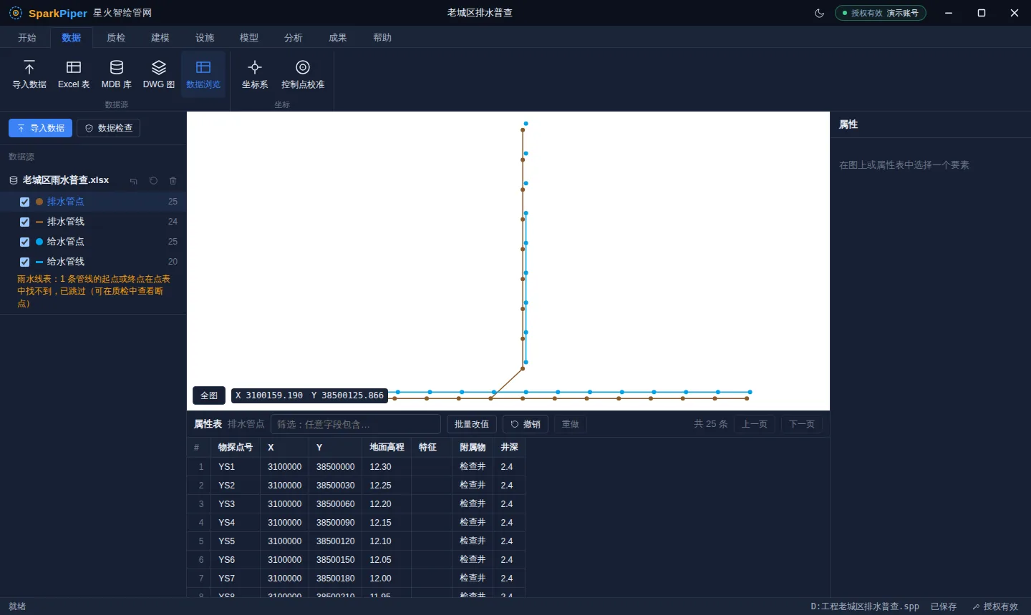The height and width of the screenshot is (615, 1031).
Task: Click the brown 排水管点 color dot
Action: tap(39, 202)
